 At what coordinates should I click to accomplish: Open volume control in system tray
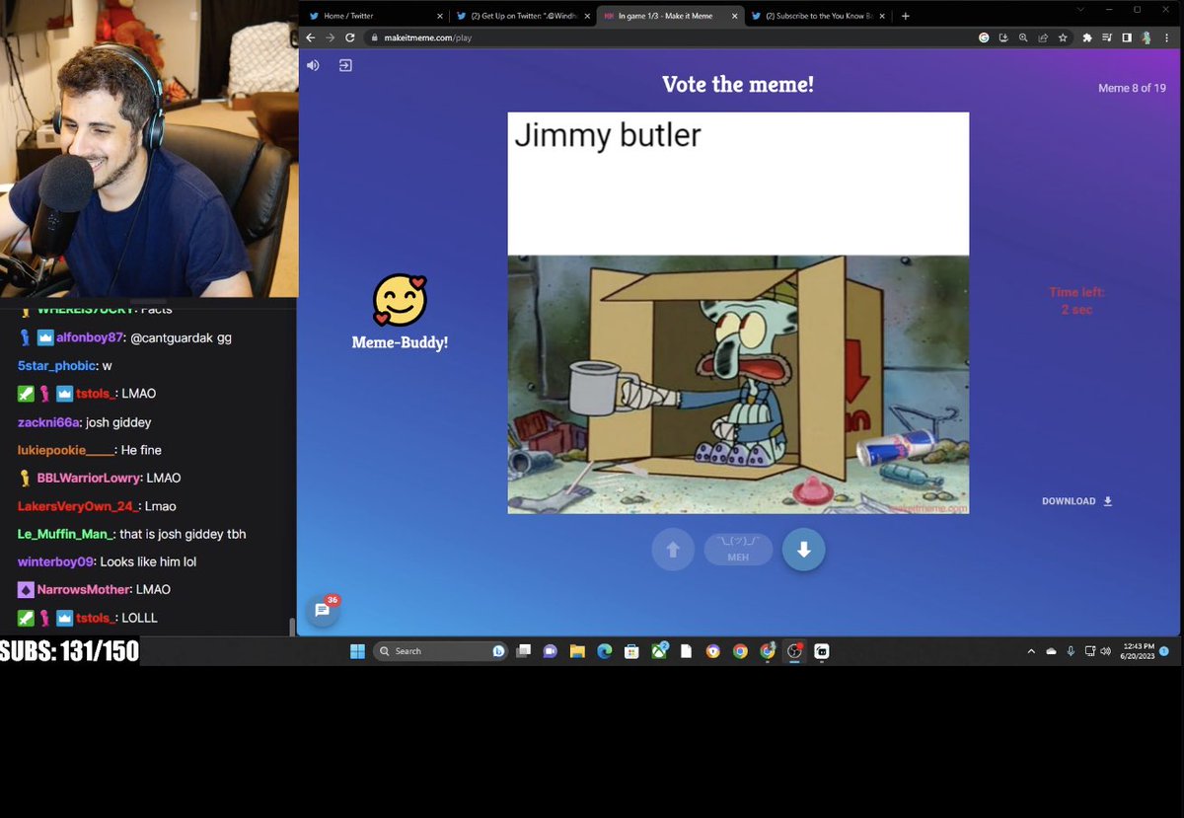[1105, 651]
